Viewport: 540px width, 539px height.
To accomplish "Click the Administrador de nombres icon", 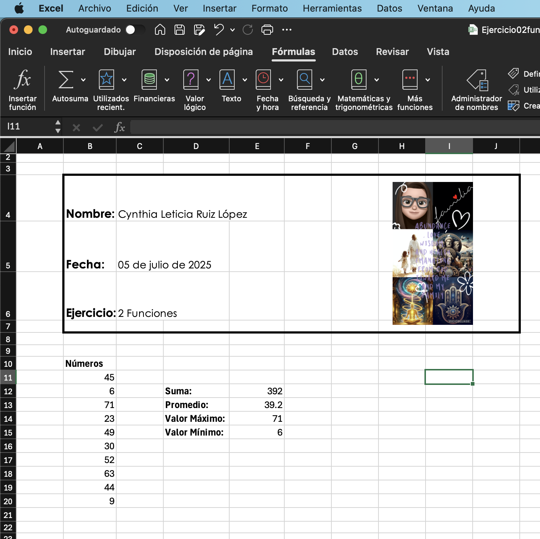I will [x=476, y=80].
